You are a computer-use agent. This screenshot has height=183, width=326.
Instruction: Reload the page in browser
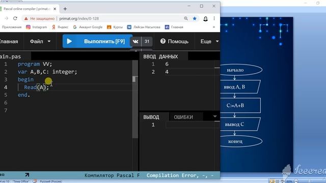(x=15, y=18)
